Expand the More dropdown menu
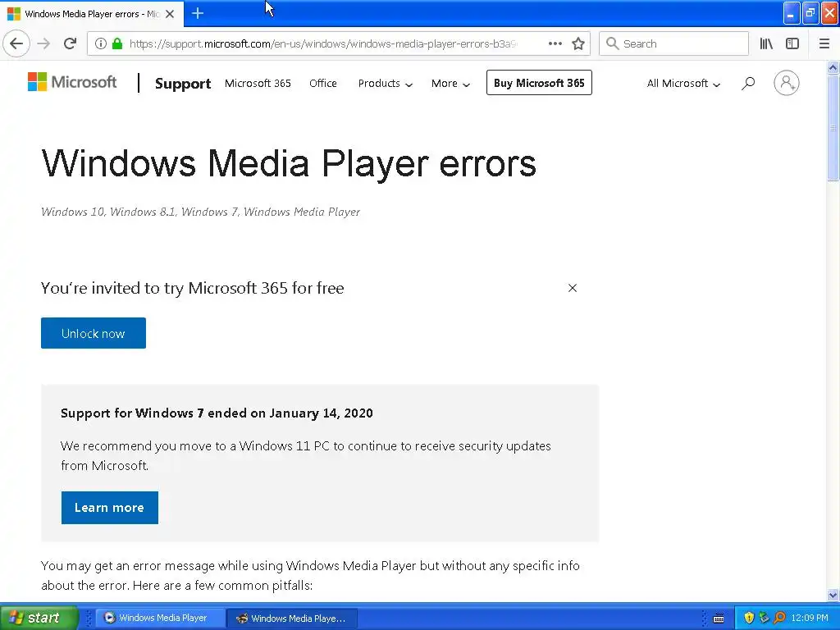Viewport: 840px width, 630px height. click(450, 83)
